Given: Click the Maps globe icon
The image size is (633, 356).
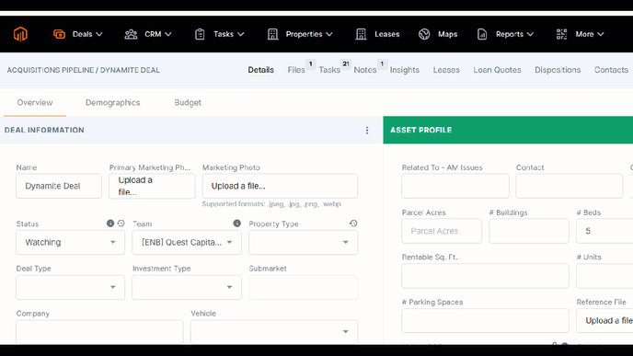Looking at the screenshot, I should [424, 34].
